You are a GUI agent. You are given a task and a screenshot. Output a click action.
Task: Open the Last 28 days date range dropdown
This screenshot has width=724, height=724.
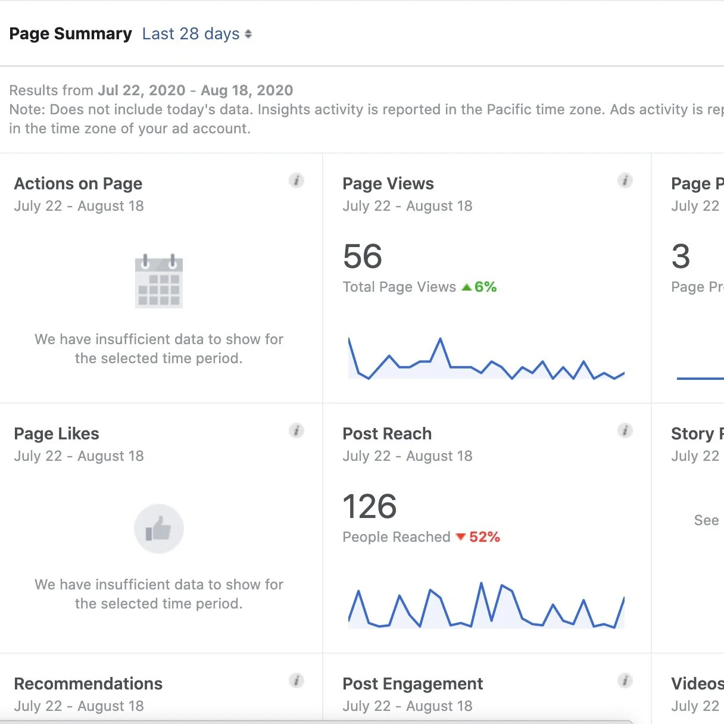click(196, 34)
